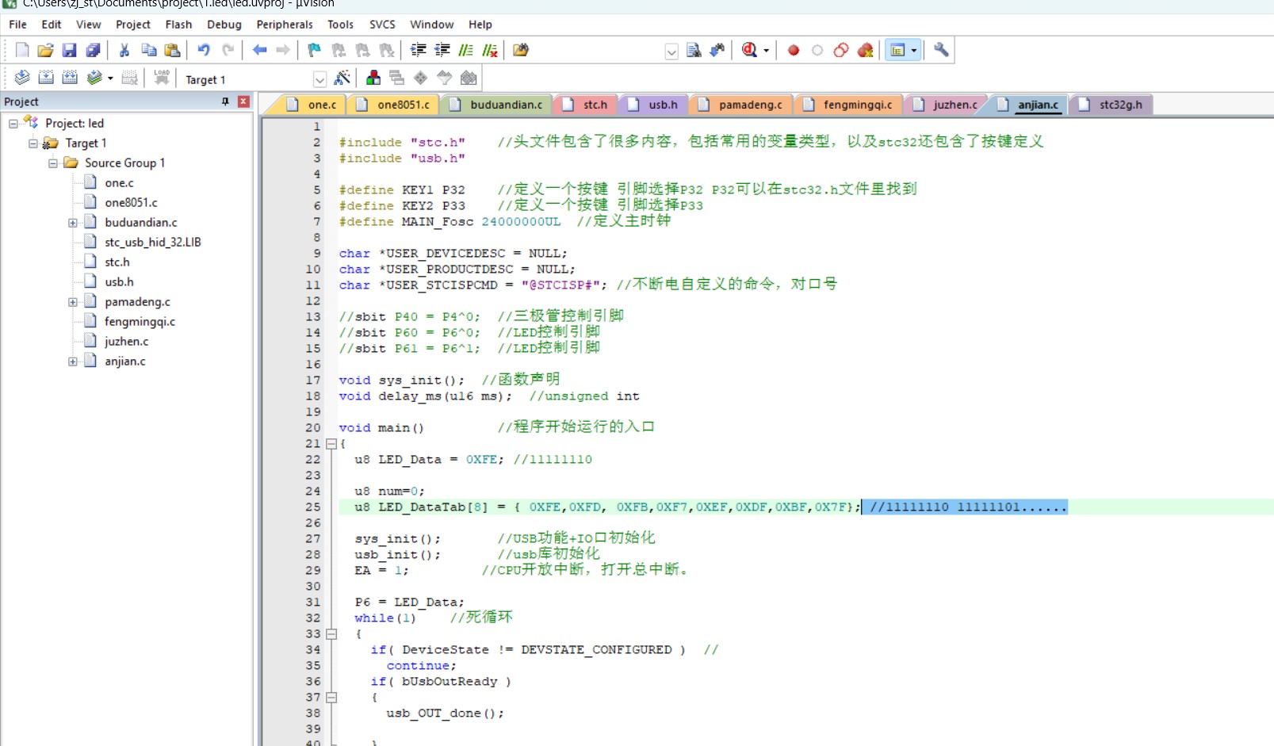Collapse the Target 1 tree node
Screen dimensions: 1274x746
click(x=33, y=143)
